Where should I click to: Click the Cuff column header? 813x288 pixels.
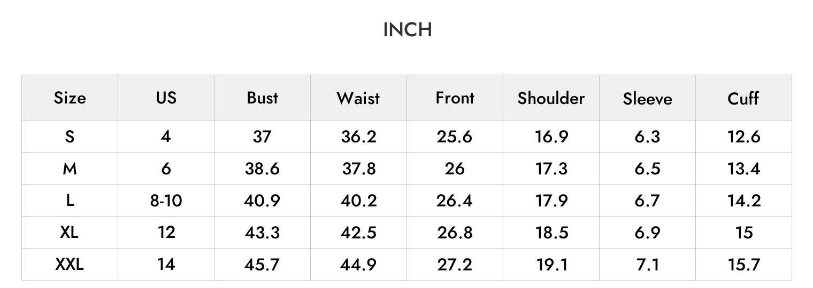coord(743,98)
